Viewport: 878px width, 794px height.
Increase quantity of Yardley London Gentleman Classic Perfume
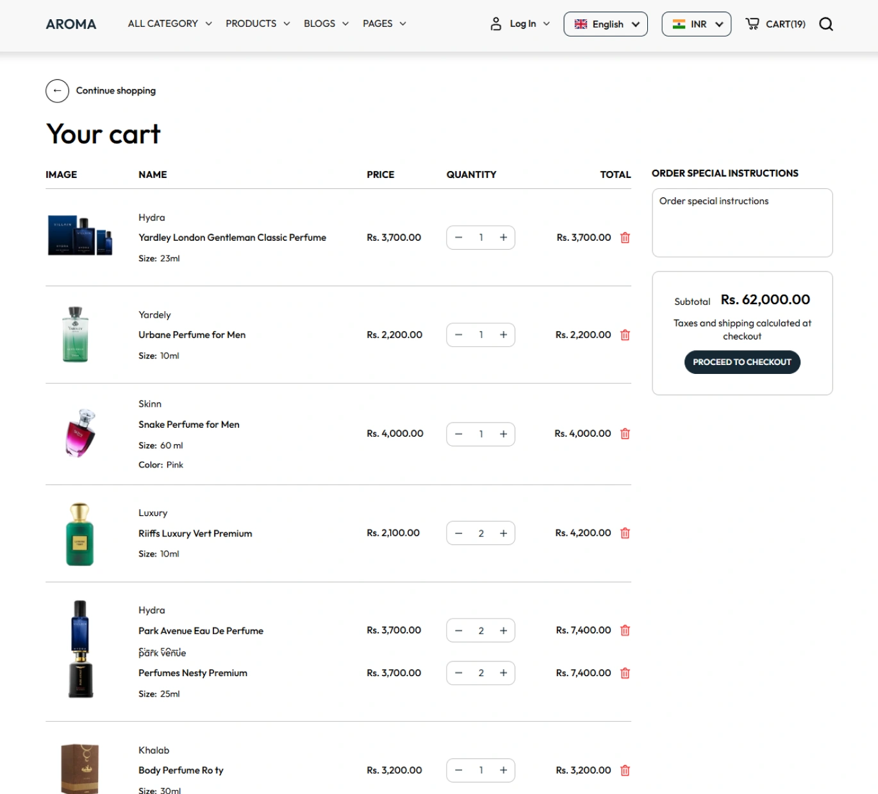(504, 238)
